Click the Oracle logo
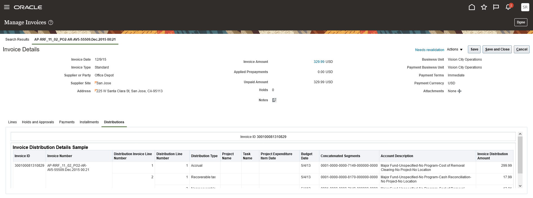 coord(28,7)
